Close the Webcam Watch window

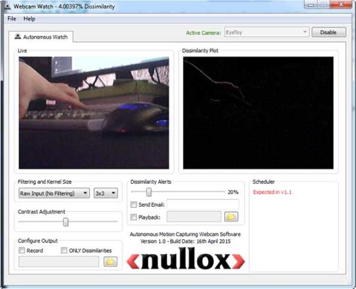pos(341,5)
